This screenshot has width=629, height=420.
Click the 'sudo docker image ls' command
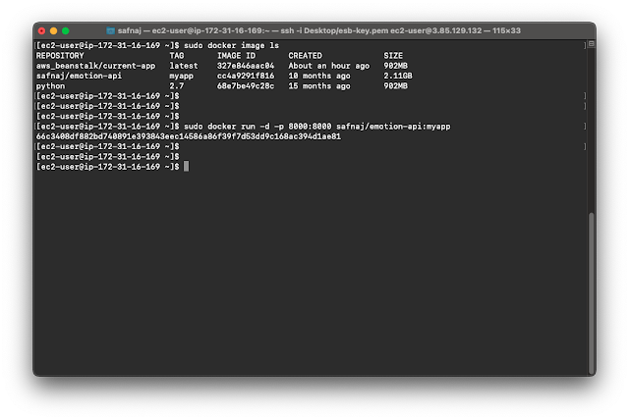pos(231,46)
